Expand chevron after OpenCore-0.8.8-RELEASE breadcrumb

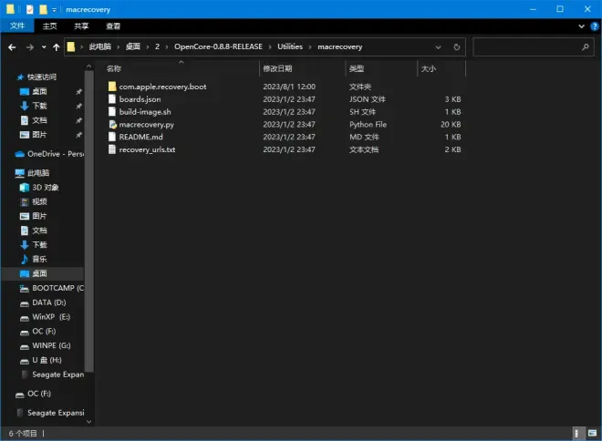(x=270, y=47)
